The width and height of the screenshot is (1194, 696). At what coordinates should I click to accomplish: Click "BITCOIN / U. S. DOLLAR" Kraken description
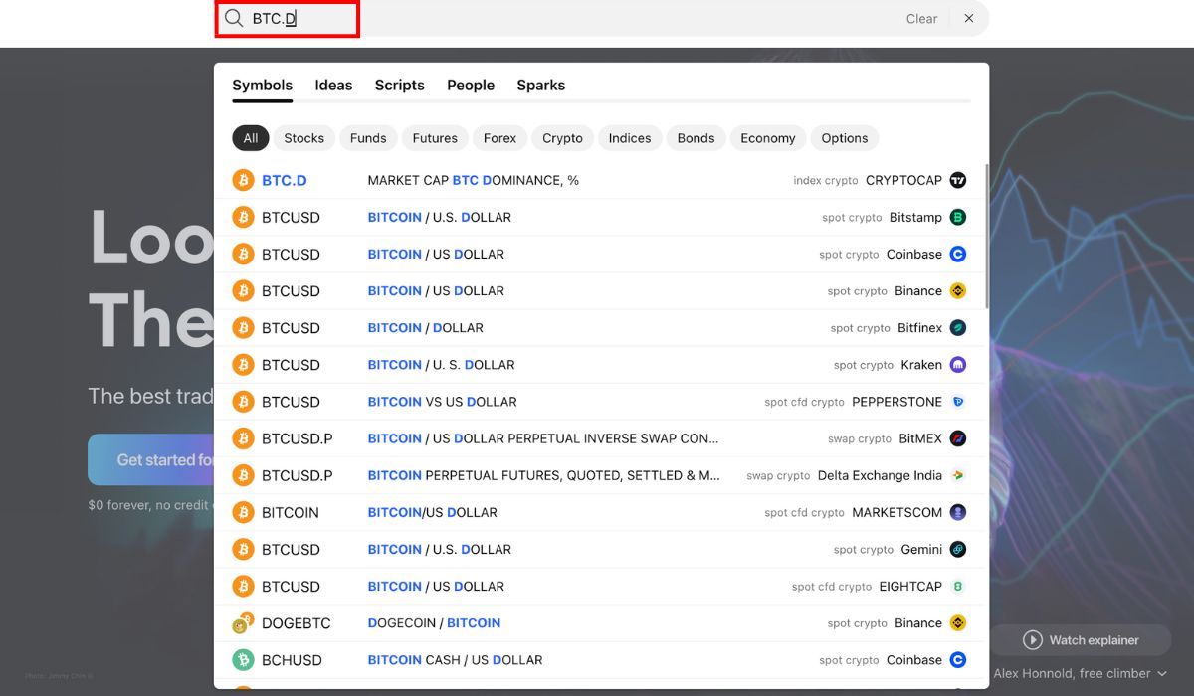(442, 365)
